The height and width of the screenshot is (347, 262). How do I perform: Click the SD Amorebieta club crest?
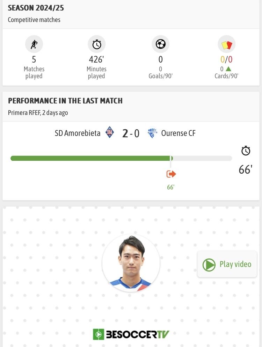110,132
